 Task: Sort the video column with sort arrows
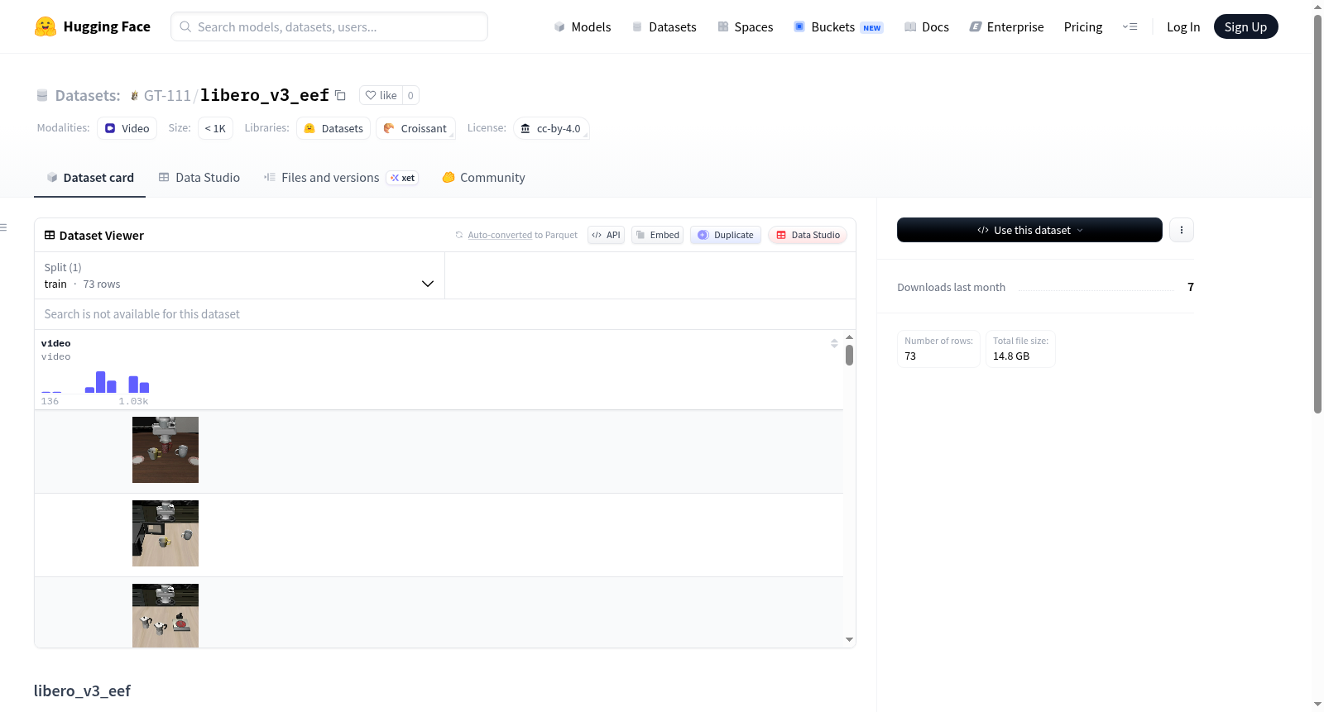tap(834, 343)
